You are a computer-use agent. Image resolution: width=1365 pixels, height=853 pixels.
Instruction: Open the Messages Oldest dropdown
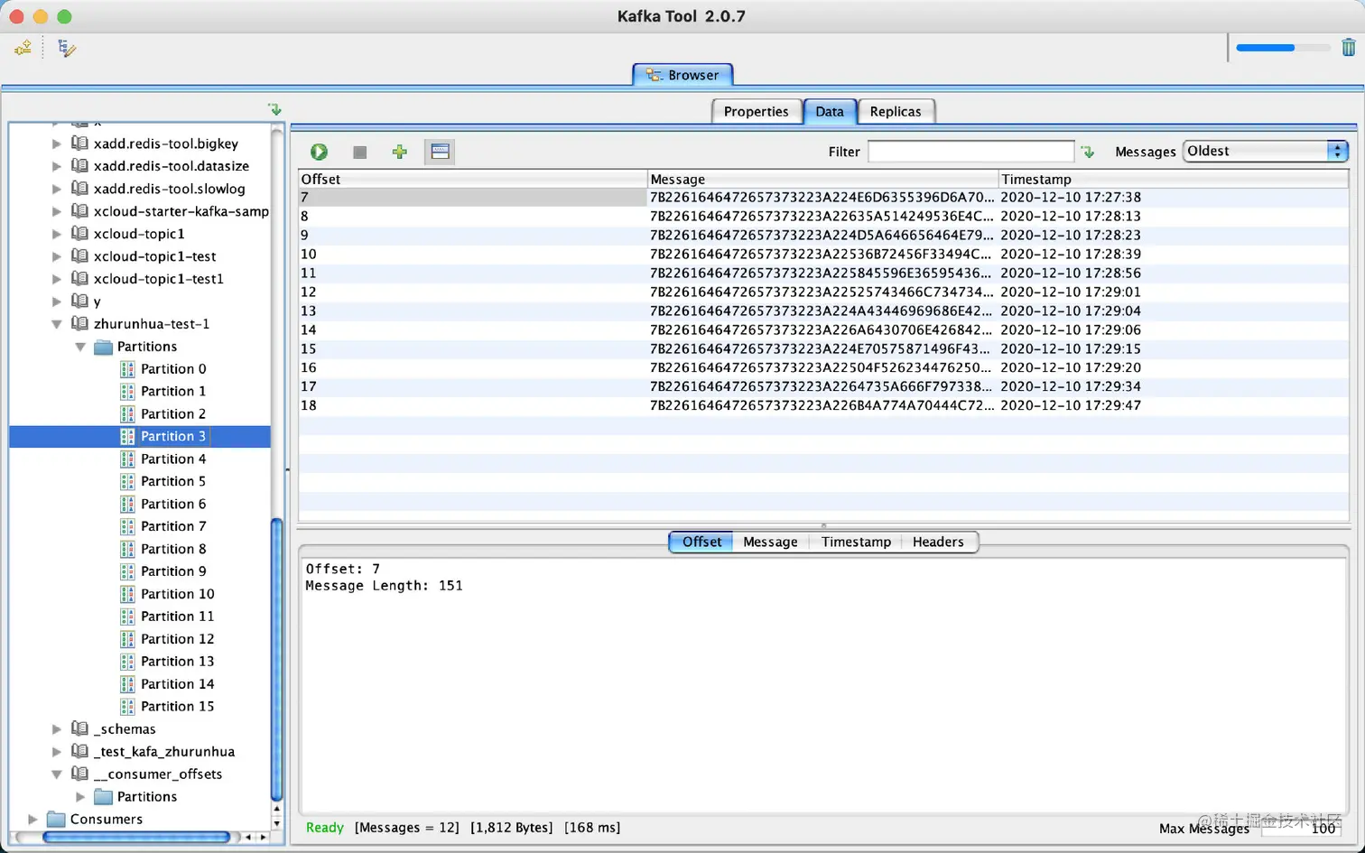(x=1266, y=152)
